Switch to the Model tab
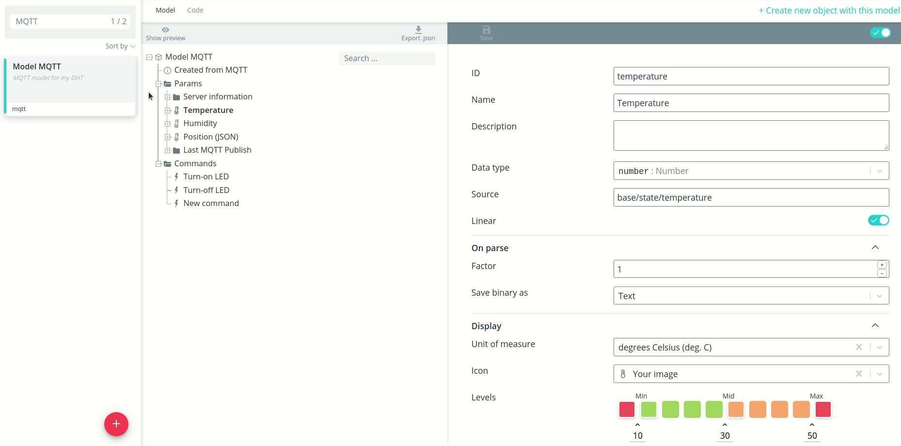The image size is (901, 446). (x=165, y=10)
